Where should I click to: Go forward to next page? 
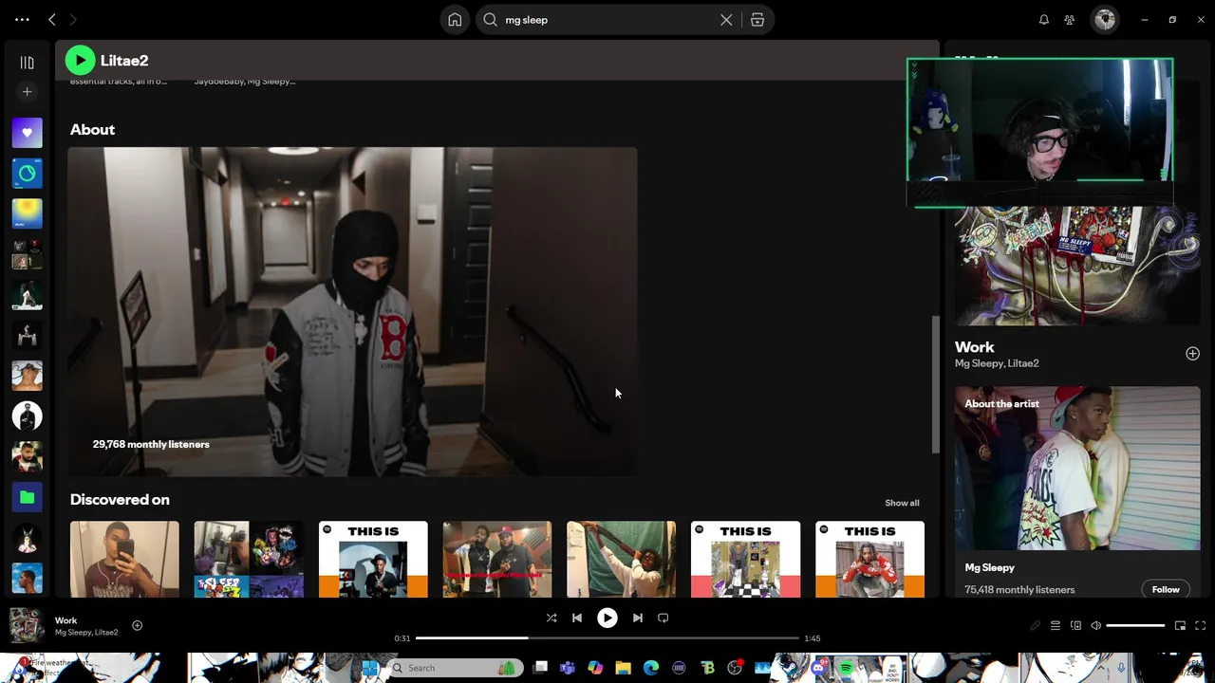(x=73, y=19)
